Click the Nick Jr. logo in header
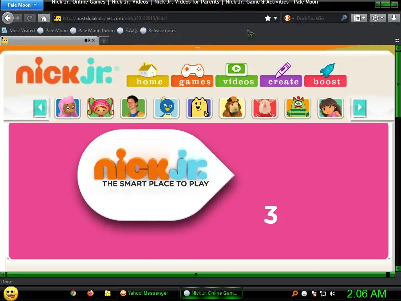 [x=67, y=71]
